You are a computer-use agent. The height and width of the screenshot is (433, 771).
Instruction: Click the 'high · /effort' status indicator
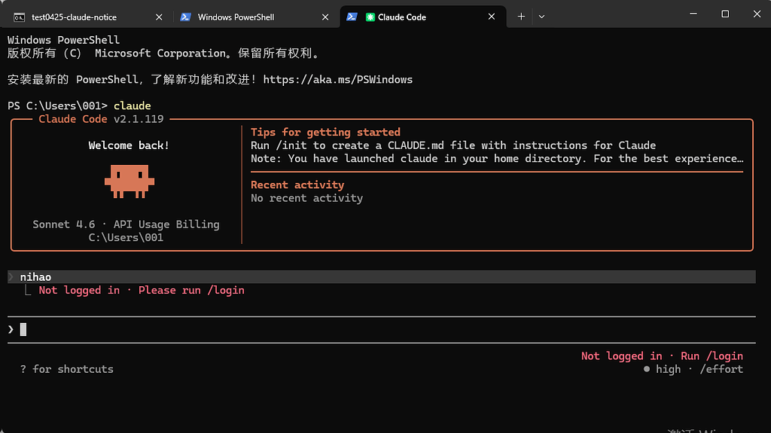693,369
